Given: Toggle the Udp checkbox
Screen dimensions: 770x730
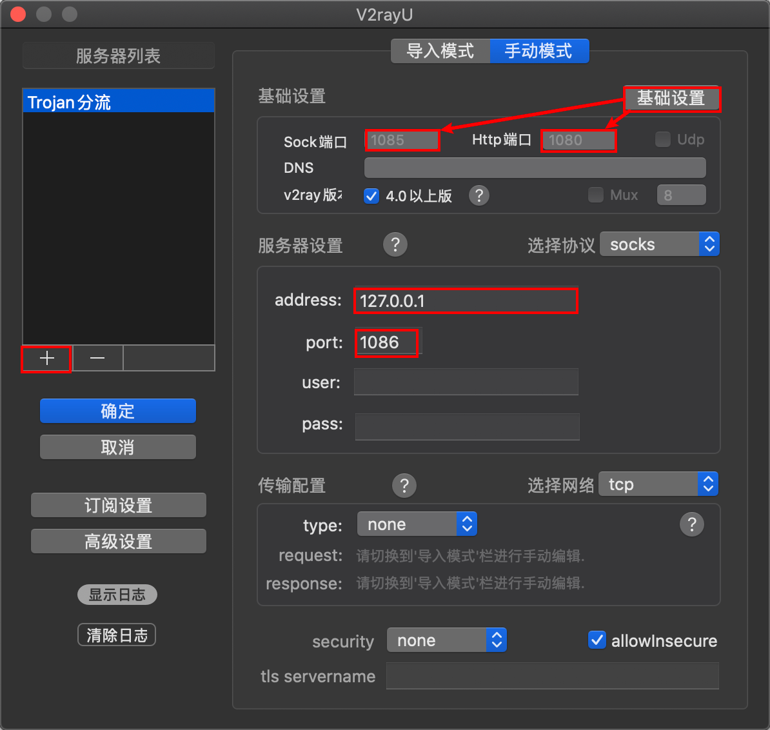Looking at the screenshot, I should pyautogui.click(x=663, y=139).
